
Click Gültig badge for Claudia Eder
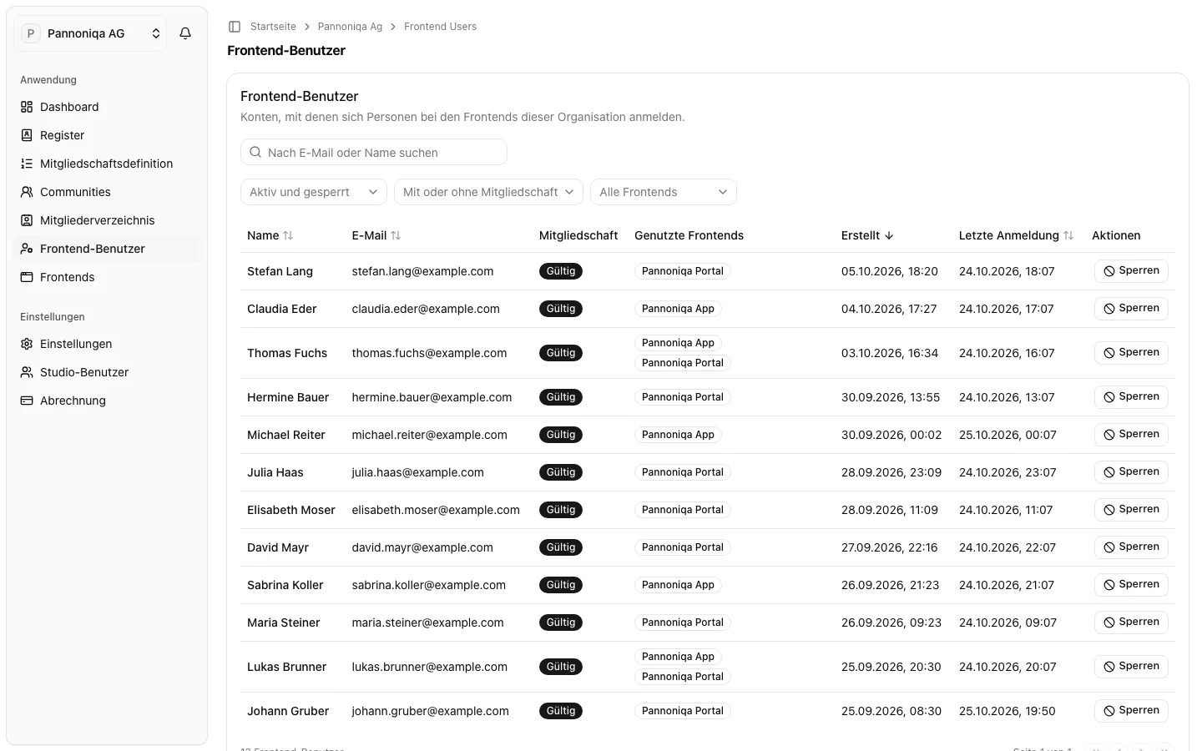(x=561, y=309)
